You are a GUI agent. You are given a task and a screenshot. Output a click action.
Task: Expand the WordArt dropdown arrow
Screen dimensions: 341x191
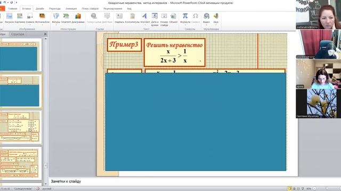coord(145,25)
